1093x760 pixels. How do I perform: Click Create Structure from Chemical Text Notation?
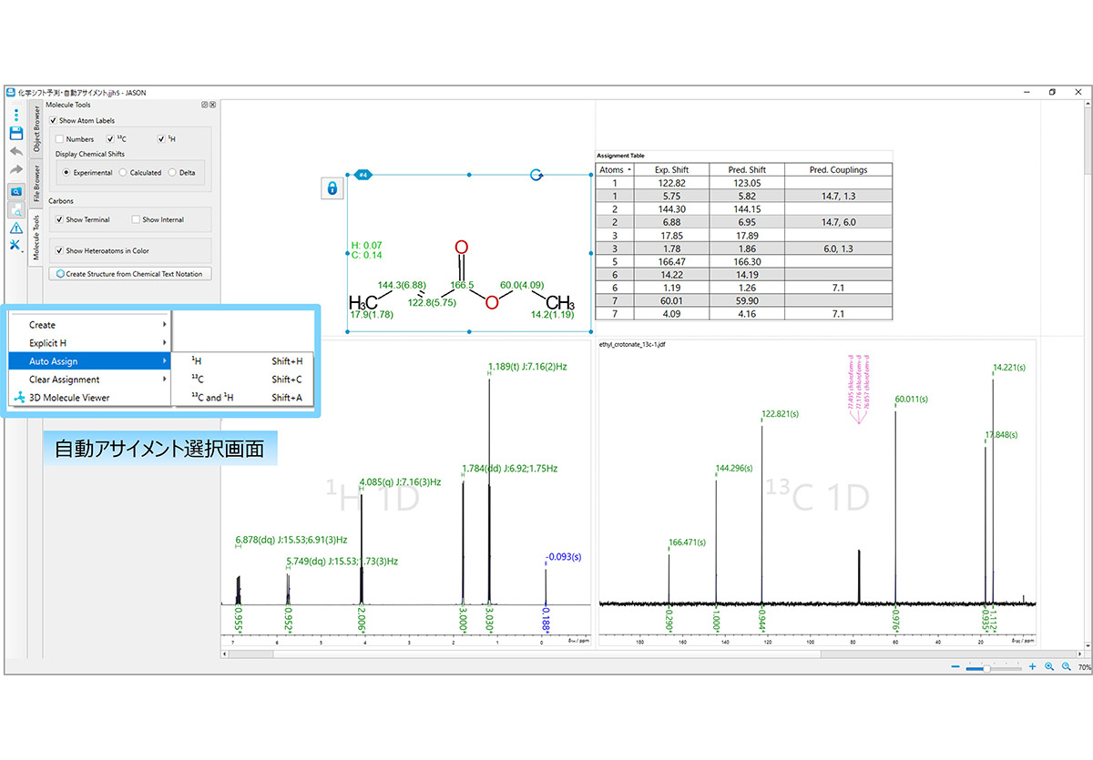point(132,273)
